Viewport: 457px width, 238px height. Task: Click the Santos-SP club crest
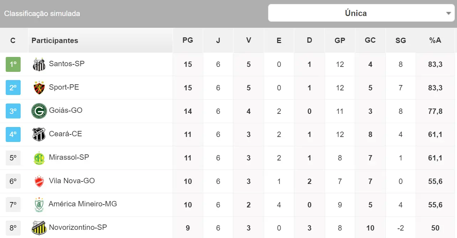[39, 64]
